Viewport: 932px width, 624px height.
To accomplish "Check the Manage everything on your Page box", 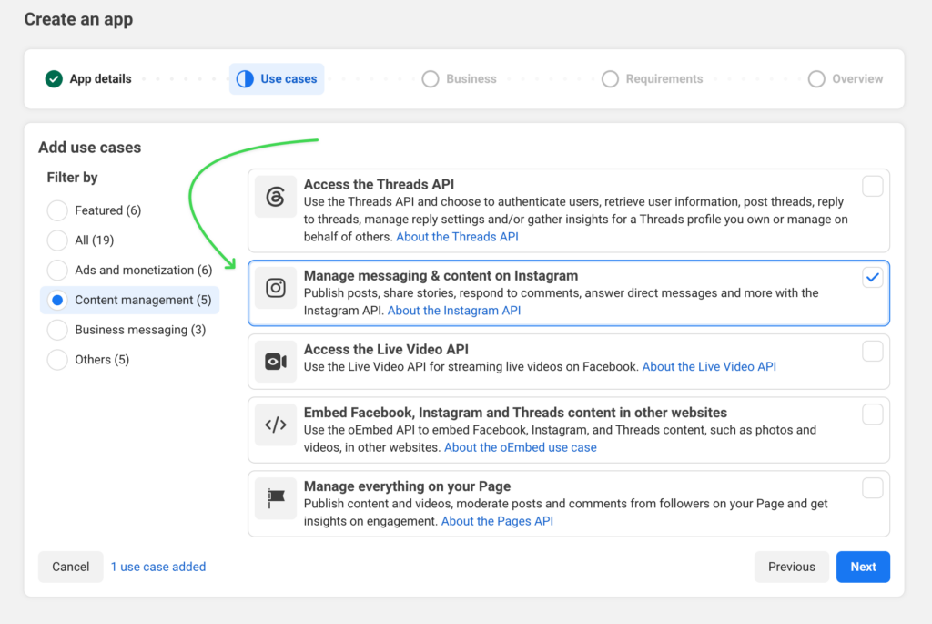I will coord(872,487).
